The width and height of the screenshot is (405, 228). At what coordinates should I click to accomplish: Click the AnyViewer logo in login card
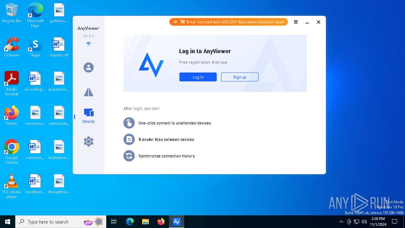[x=151, y=65]
